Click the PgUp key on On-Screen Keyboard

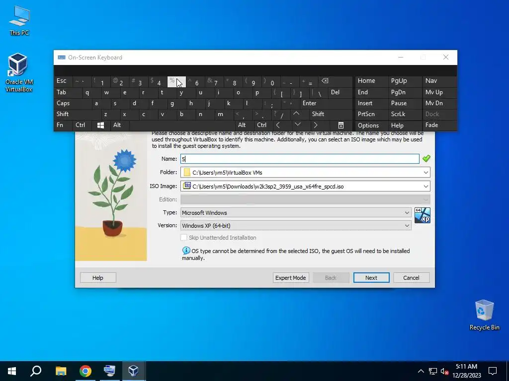click(x=404, y=81)
